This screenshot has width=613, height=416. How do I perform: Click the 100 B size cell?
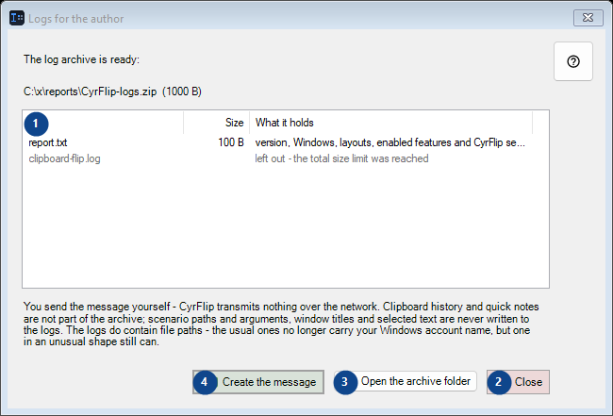tap(231, 142)
